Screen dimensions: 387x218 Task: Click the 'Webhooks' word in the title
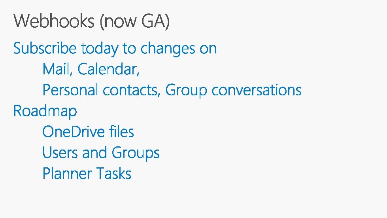55,21
